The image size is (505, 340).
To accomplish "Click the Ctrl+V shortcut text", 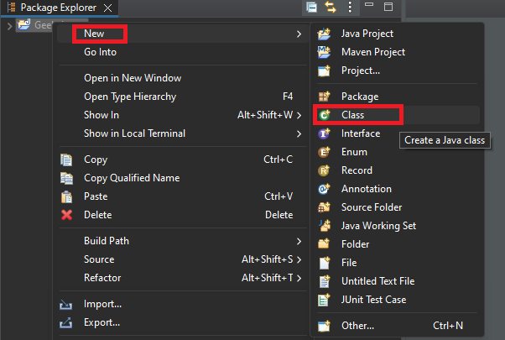I will pyautogui.click(x=279, y=196).
